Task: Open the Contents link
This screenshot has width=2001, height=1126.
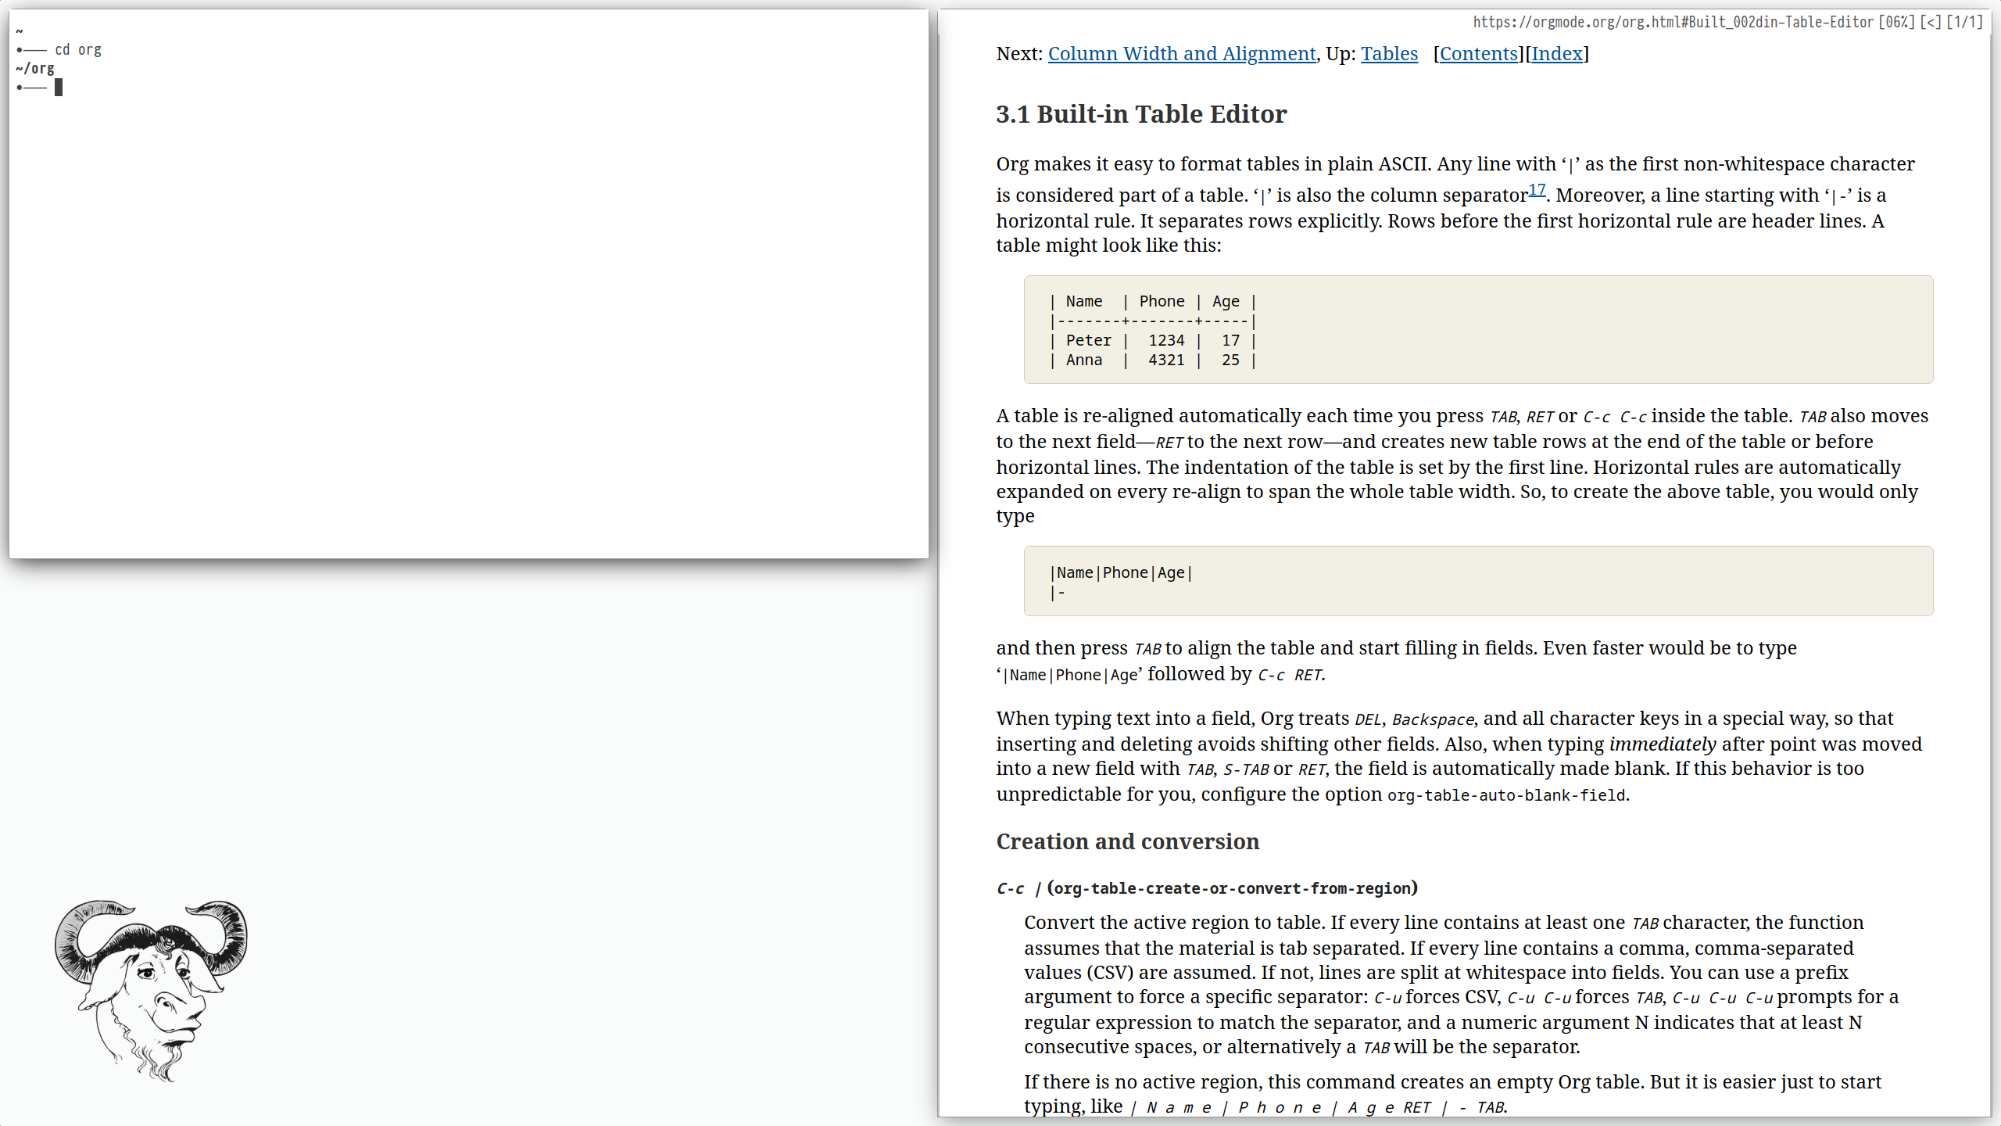Action: (x=1479, y=53)
